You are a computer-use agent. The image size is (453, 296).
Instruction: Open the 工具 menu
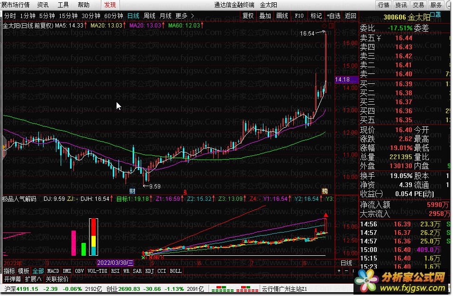click(63, 5)
